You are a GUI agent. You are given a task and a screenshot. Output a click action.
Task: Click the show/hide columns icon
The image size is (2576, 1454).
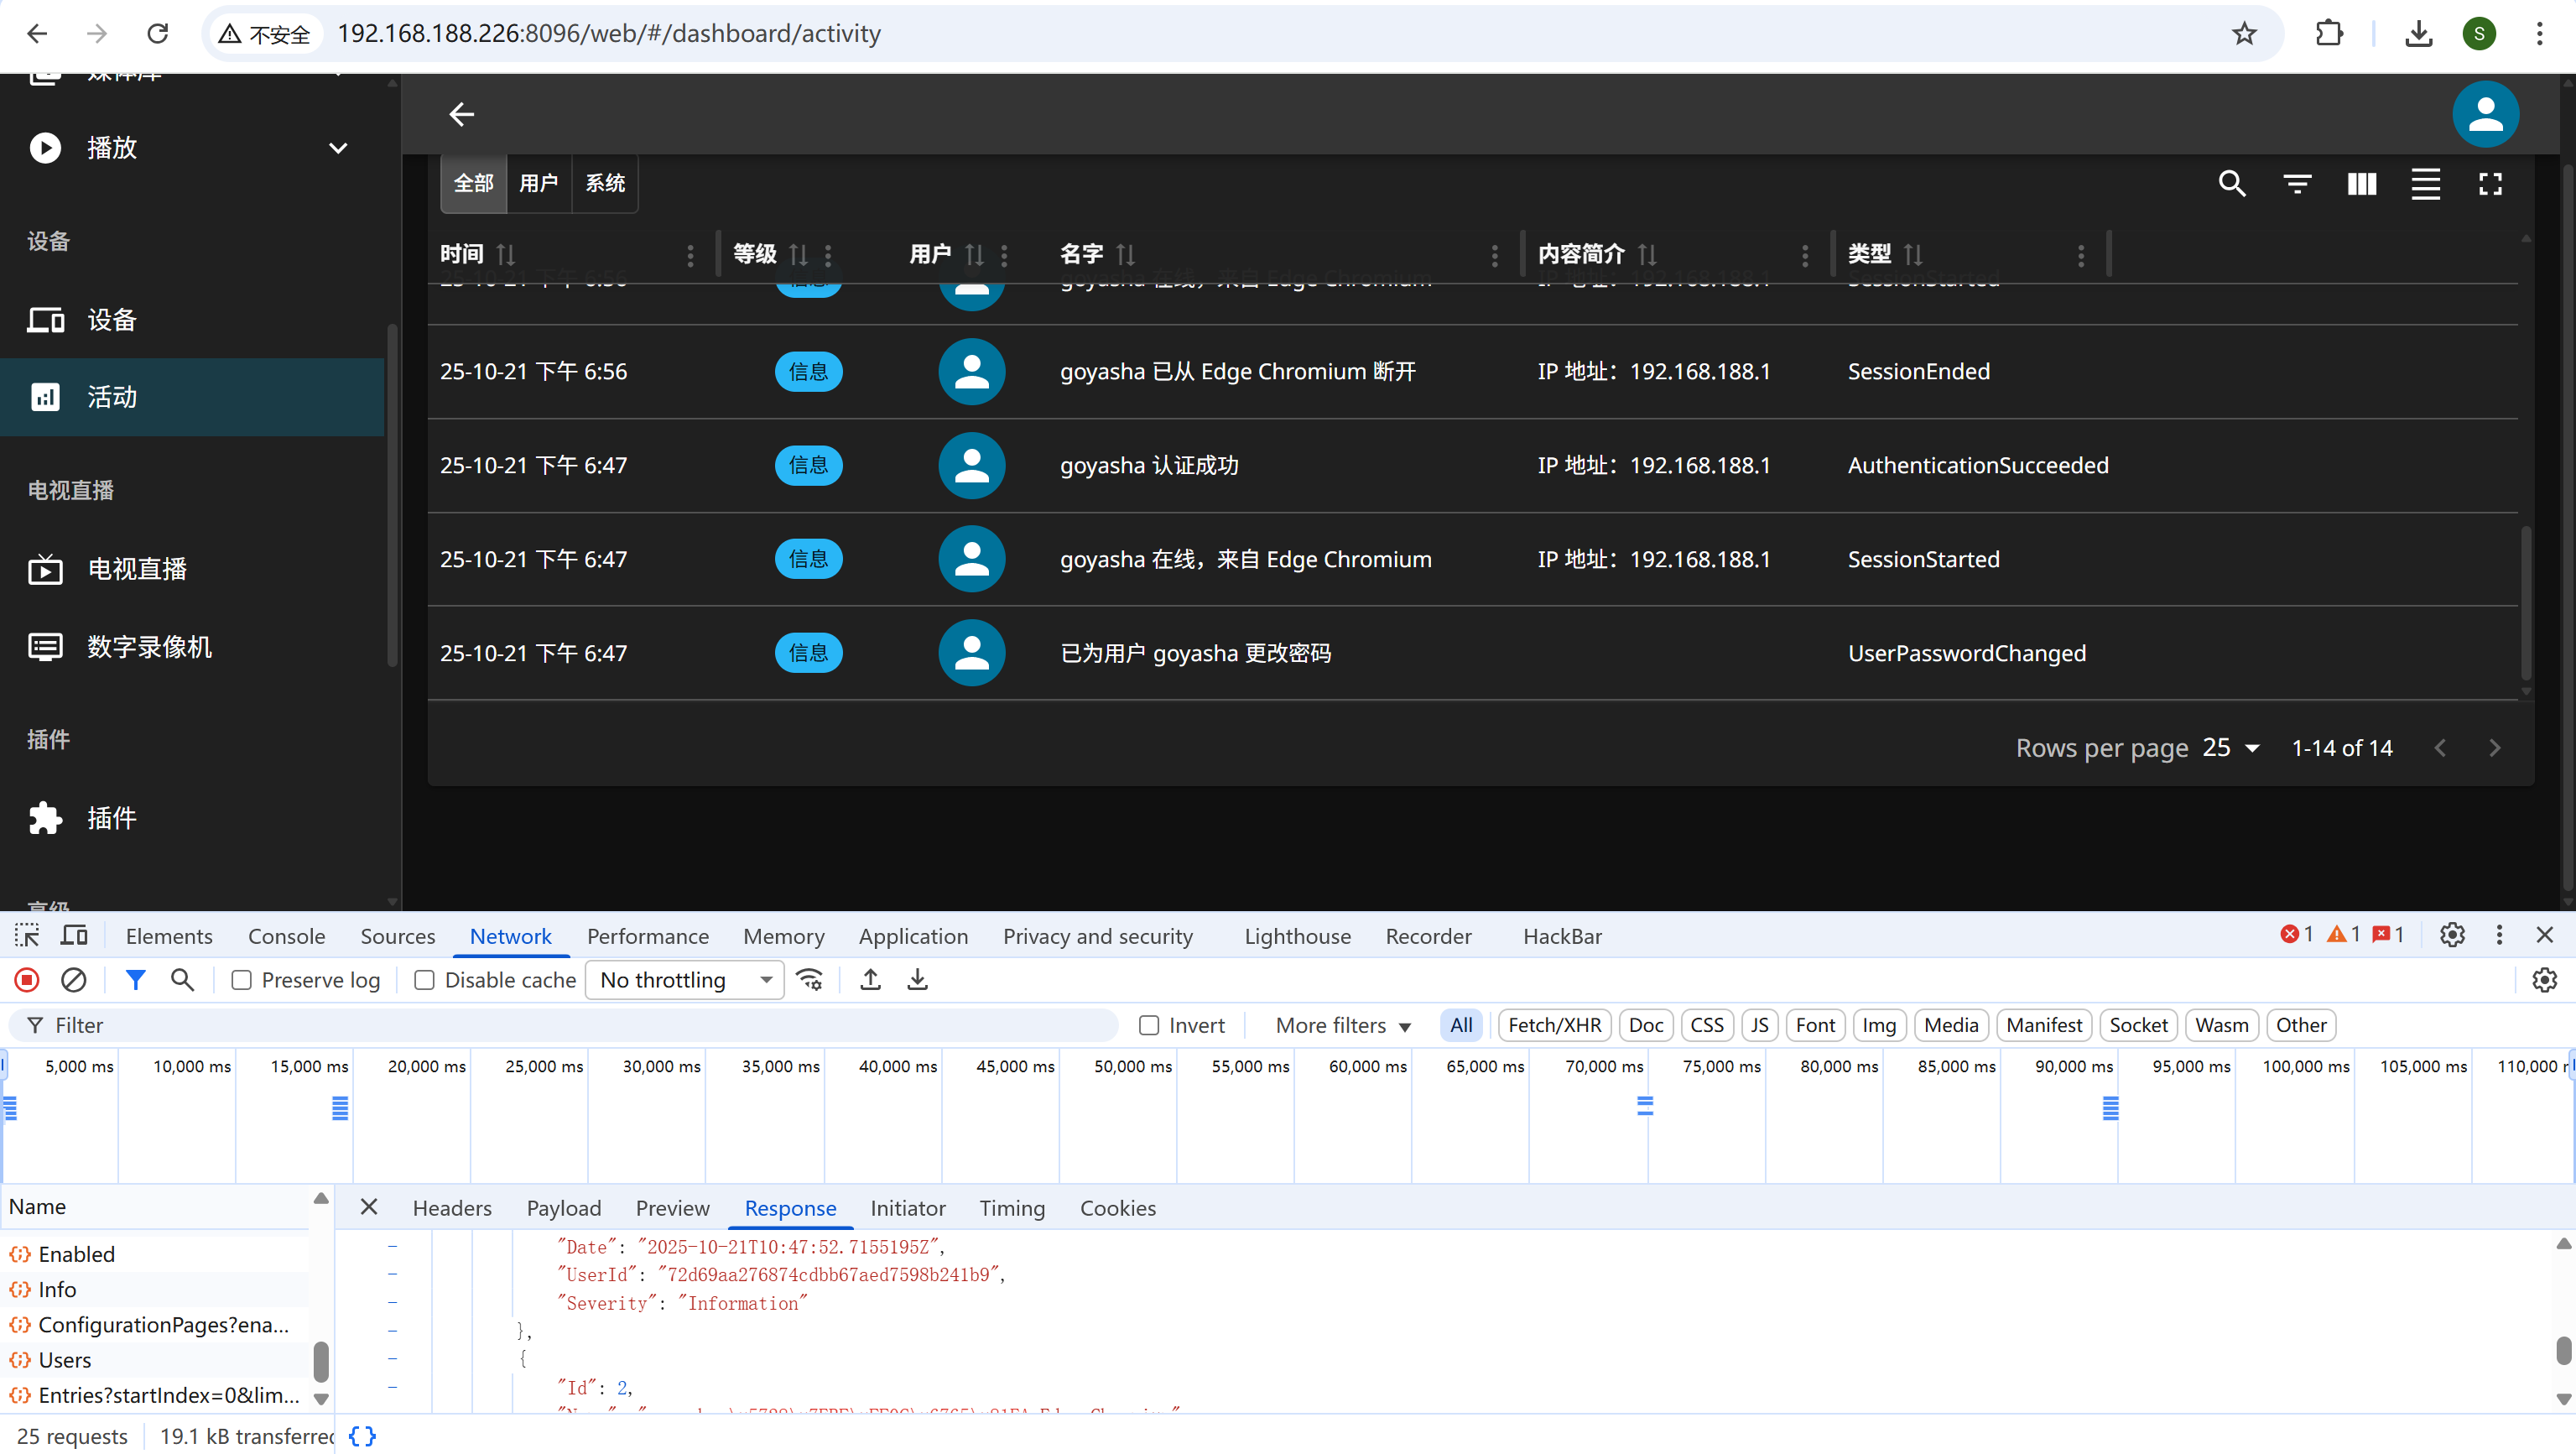2361,184
